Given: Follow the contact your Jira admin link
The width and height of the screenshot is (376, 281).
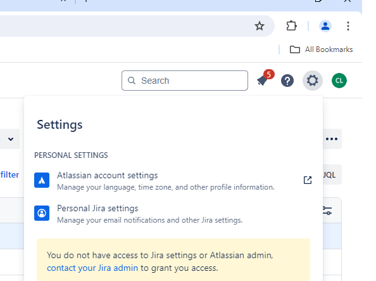Looking at the screenshot, I should click(x=92, y=268).
